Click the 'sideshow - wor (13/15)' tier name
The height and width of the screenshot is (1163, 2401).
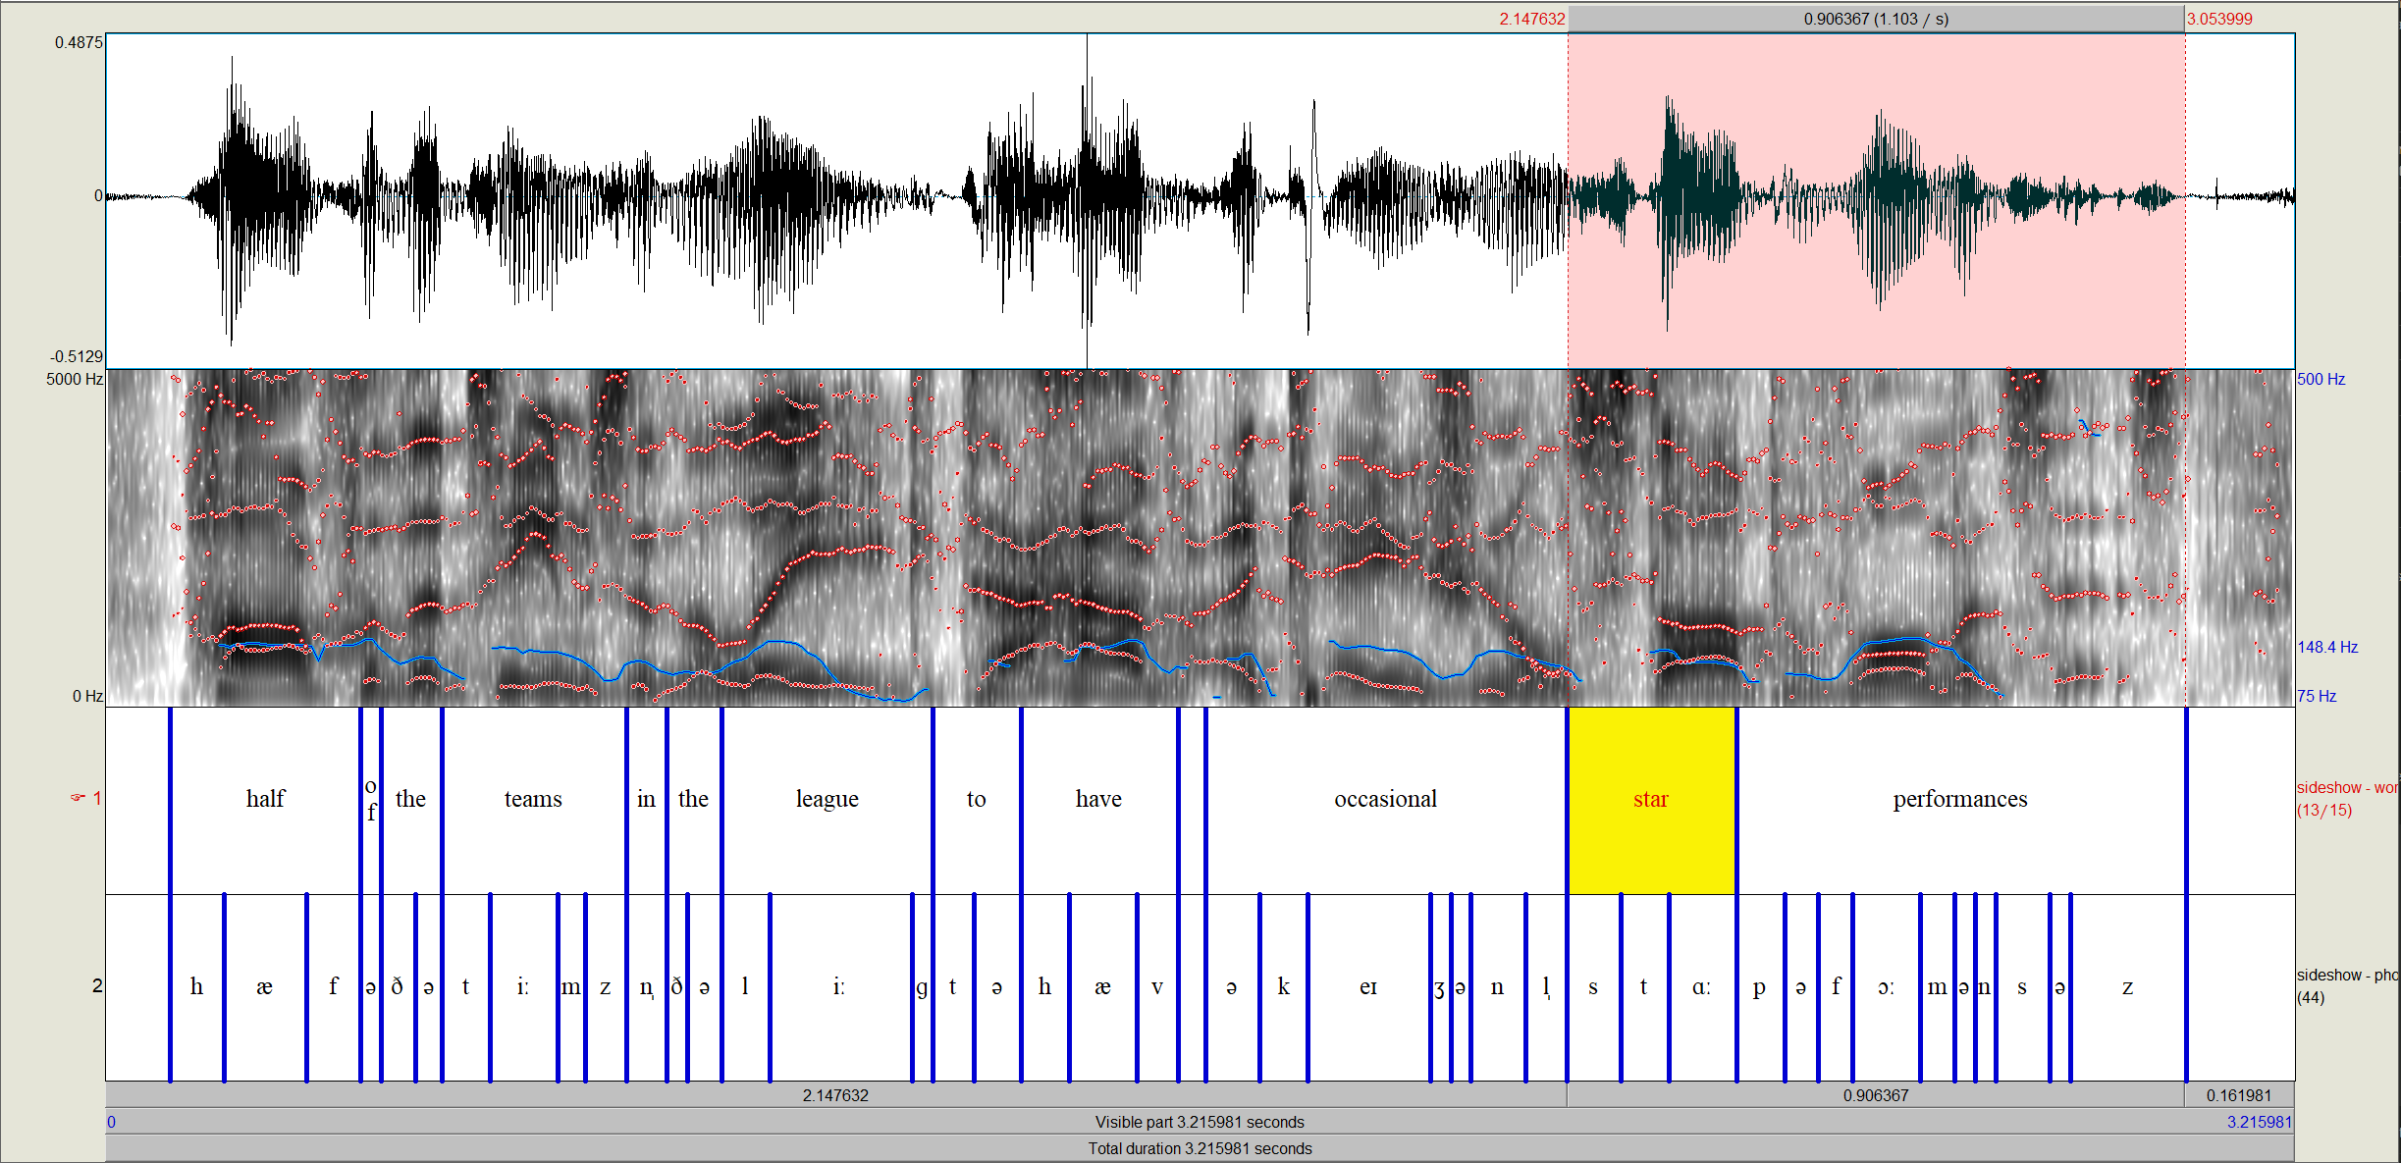pos(2346,799)
